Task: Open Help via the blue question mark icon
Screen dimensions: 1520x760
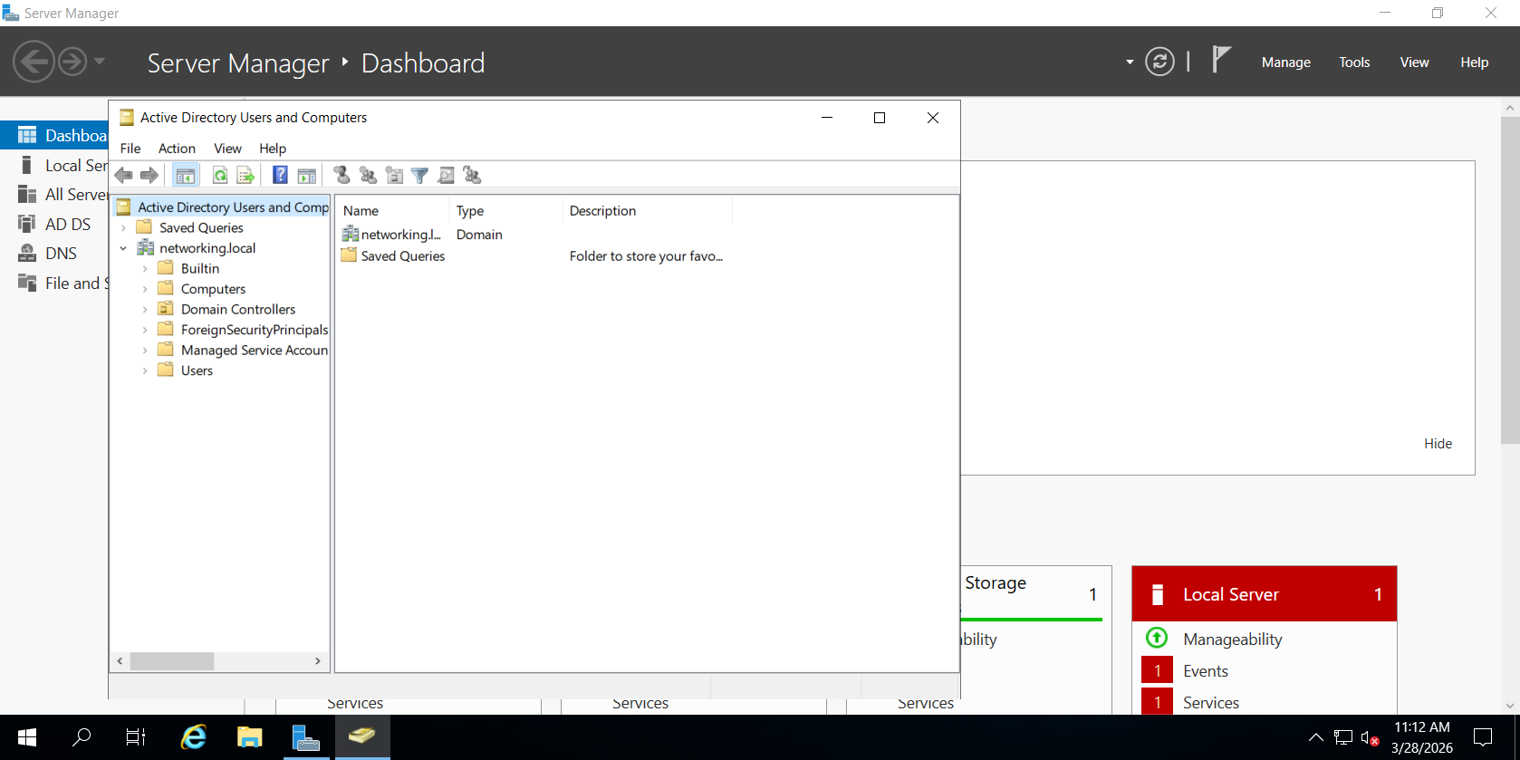Action: tap(281, 176)
